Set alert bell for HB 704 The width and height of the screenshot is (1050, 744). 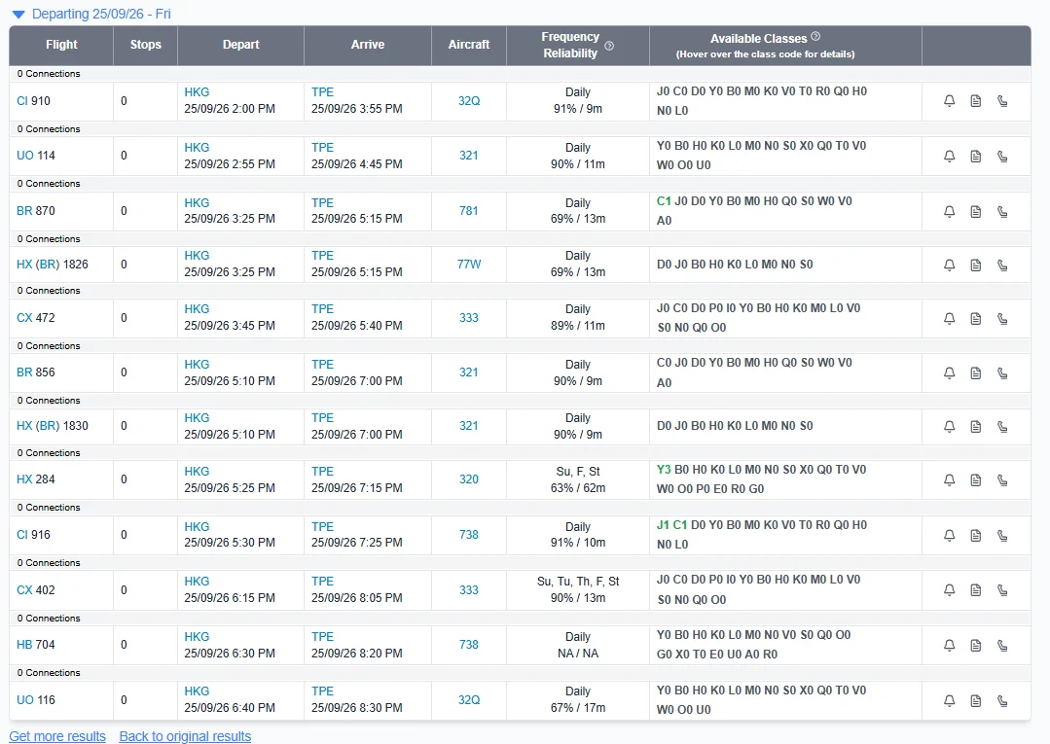949,646
